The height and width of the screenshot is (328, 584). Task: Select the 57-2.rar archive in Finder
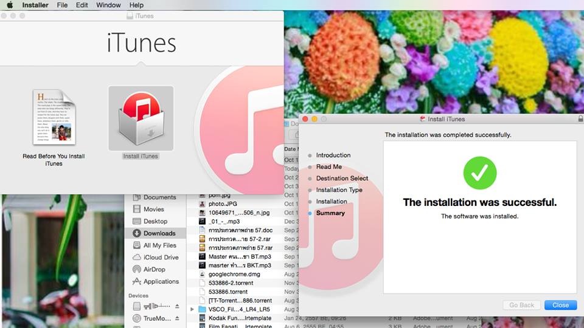240,239
